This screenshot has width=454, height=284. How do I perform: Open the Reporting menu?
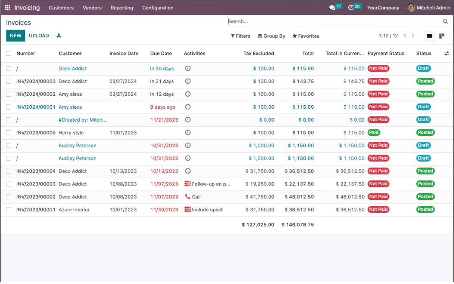click(x=122, y=8)
